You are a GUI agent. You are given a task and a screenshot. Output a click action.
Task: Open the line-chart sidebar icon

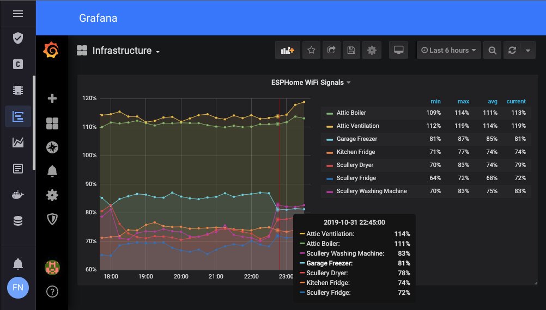click(18, 142)
